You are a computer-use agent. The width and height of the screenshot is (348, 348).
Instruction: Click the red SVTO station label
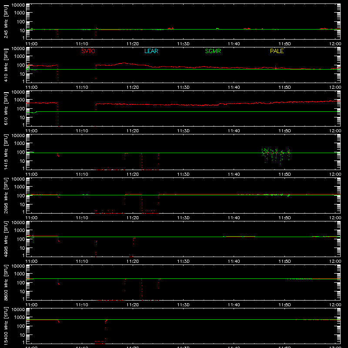tap(88, 51)
